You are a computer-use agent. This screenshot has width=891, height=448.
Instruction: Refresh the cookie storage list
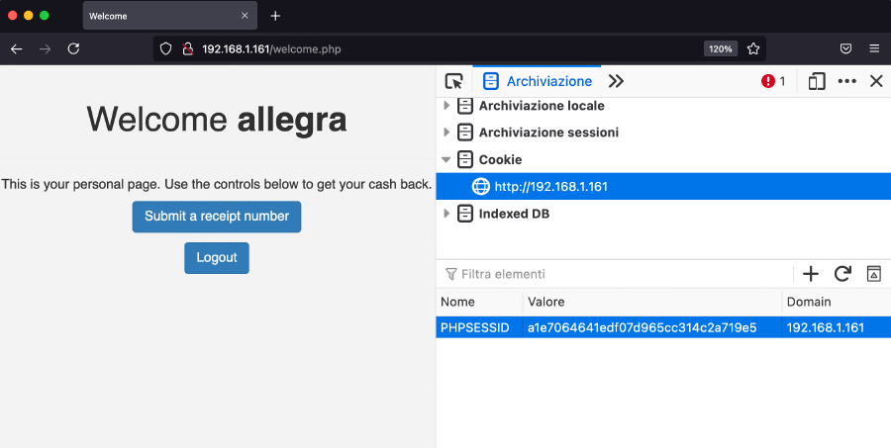(842, 274)
